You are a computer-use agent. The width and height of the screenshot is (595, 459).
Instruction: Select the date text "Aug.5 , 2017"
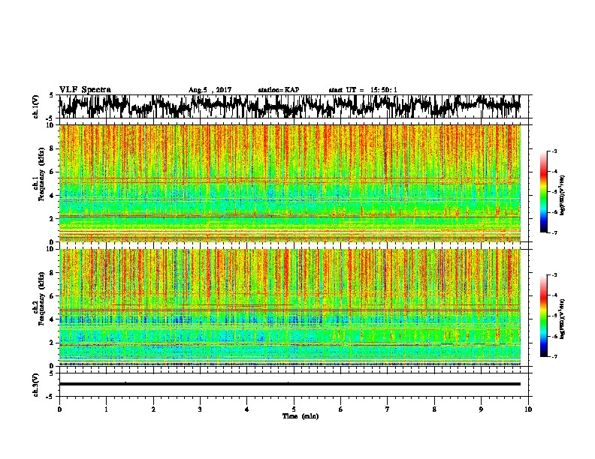tap(210, 90)
